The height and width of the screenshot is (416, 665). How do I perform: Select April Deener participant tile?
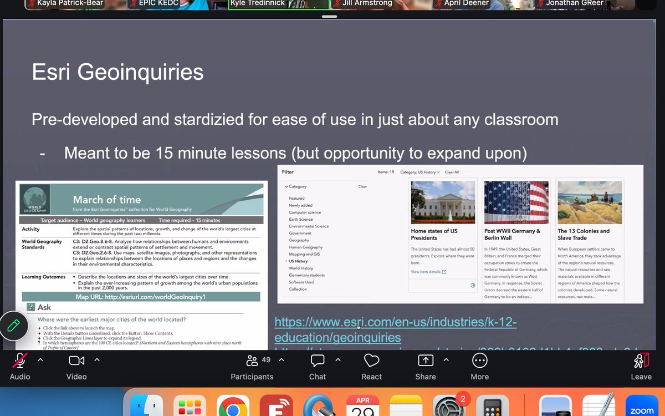click(x=483, y=4)
